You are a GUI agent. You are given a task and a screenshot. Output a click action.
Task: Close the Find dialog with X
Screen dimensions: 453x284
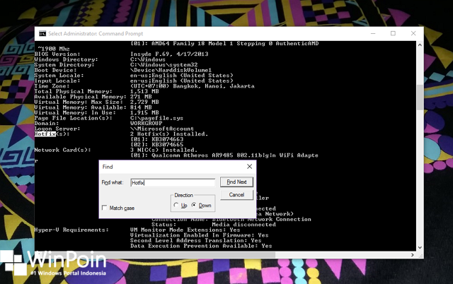click(x=249, y=166)
